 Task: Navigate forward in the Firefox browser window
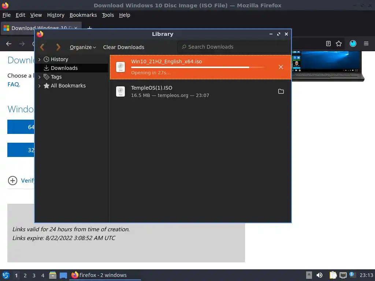[22, 44]
